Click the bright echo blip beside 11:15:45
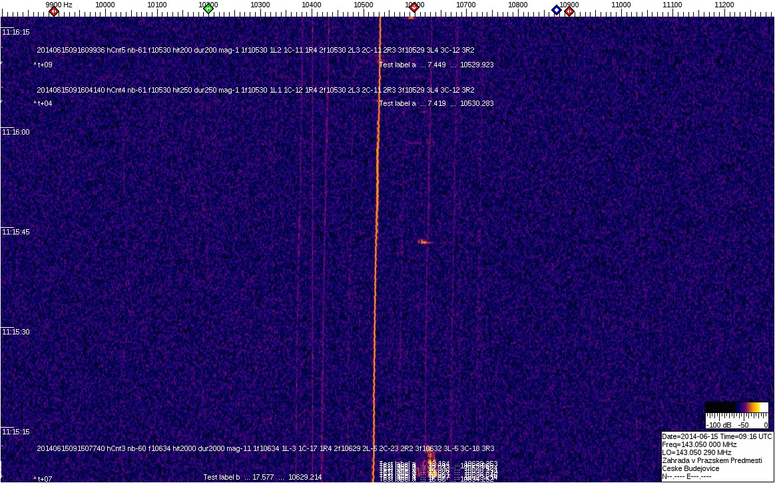Screen dimensions: 775x483 (424, 242)
